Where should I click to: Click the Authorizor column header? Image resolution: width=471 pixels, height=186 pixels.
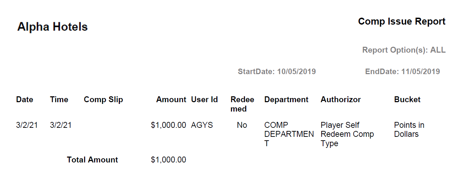(340, 100)
